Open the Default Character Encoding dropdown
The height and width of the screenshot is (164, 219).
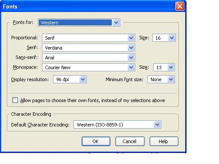click(x=117, y=125)
